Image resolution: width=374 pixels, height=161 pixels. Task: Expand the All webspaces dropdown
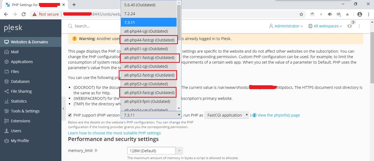point(325,26)
